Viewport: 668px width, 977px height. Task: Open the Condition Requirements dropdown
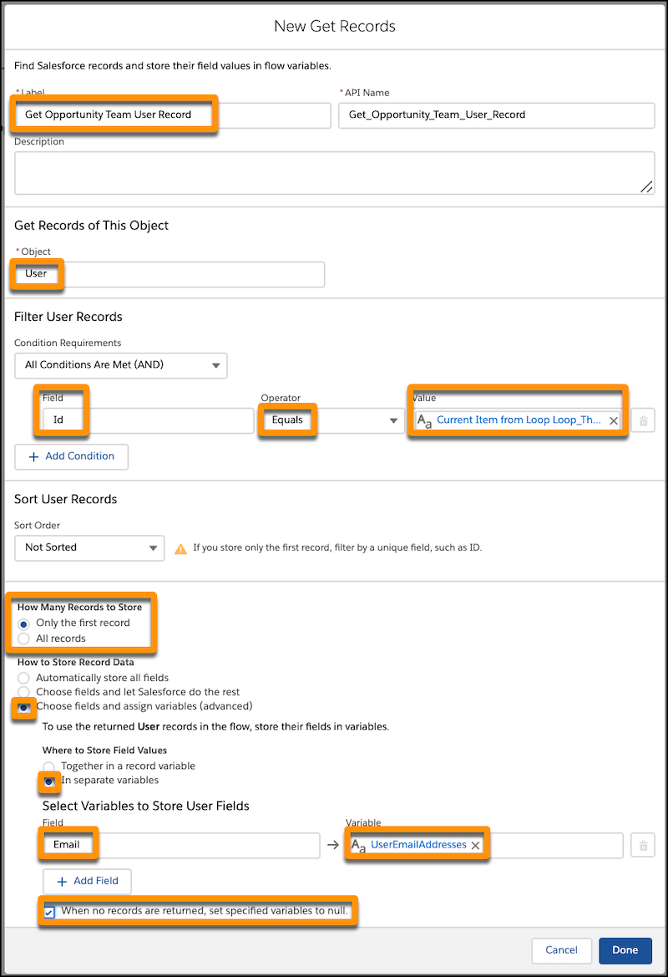121,366
